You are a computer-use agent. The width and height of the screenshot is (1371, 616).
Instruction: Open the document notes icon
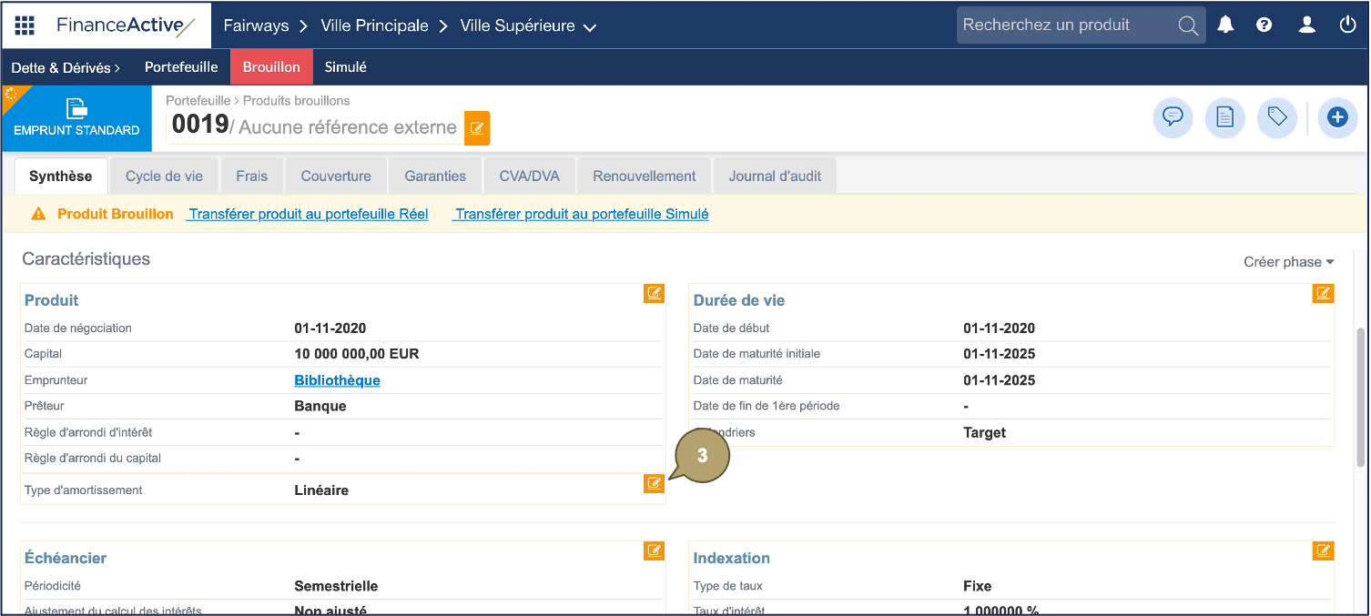[x=1224, y=117]
